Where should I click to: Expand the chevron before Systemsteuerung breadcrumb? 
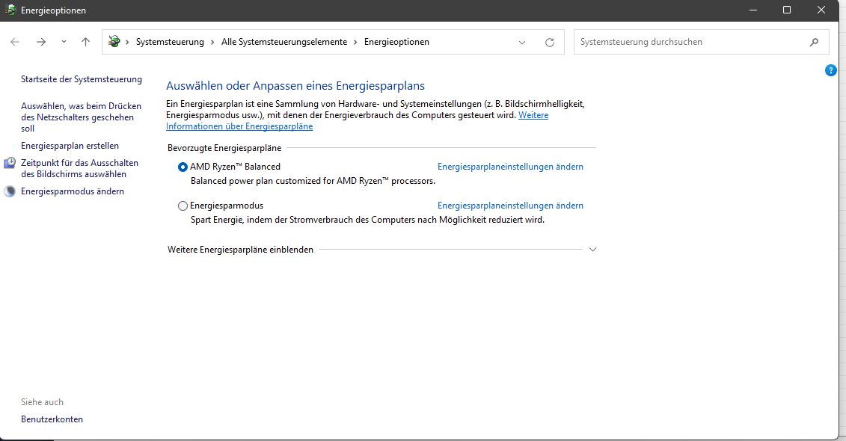127,42
